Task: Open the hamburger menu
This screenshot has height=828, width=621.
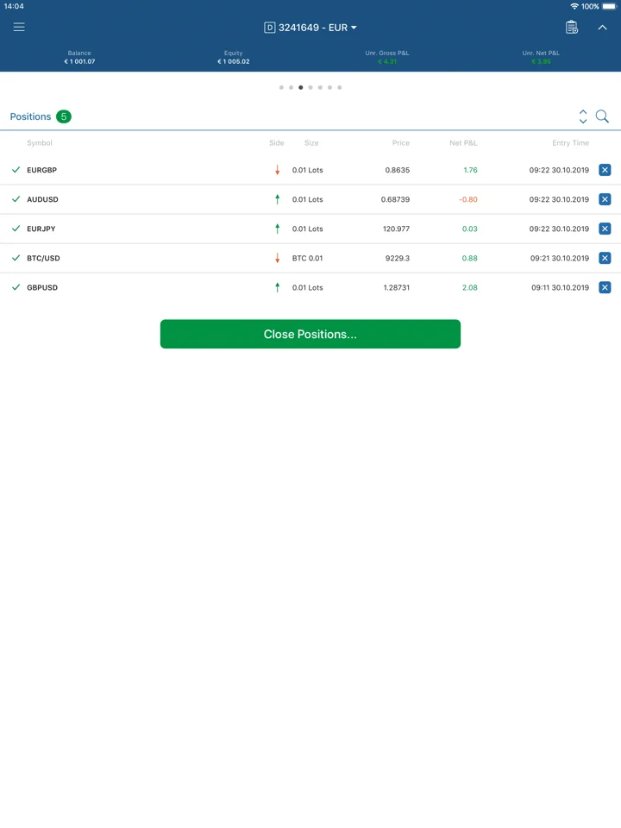Action: (19, 27)
